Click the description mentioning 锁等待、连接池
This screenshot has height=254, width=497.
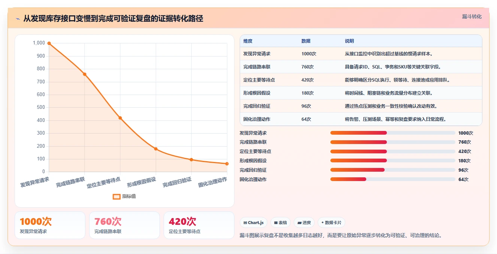pyautogui.click(x=397, y=80)
